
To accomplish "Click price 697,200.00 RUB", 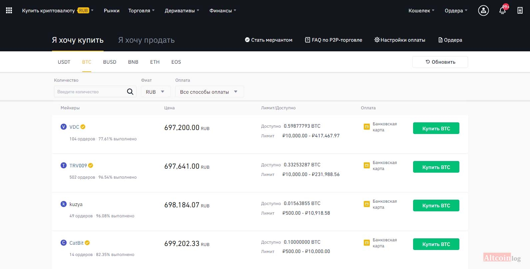I will point(187,128).
